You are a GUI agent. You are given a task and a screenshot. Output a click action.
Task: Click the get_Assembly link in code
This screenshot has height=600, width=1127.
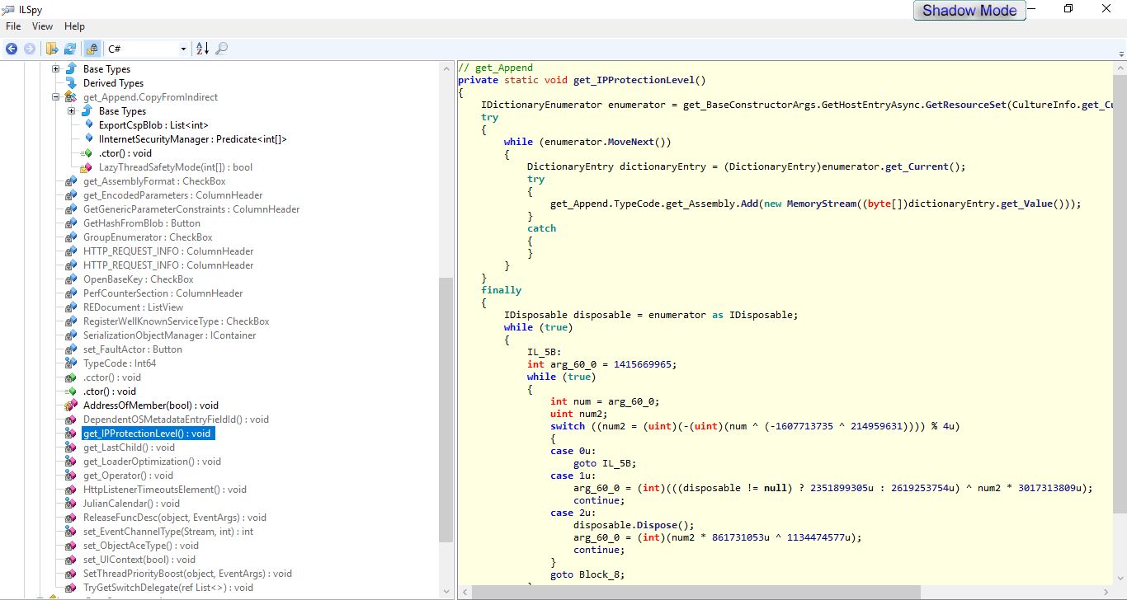[702, 204]
